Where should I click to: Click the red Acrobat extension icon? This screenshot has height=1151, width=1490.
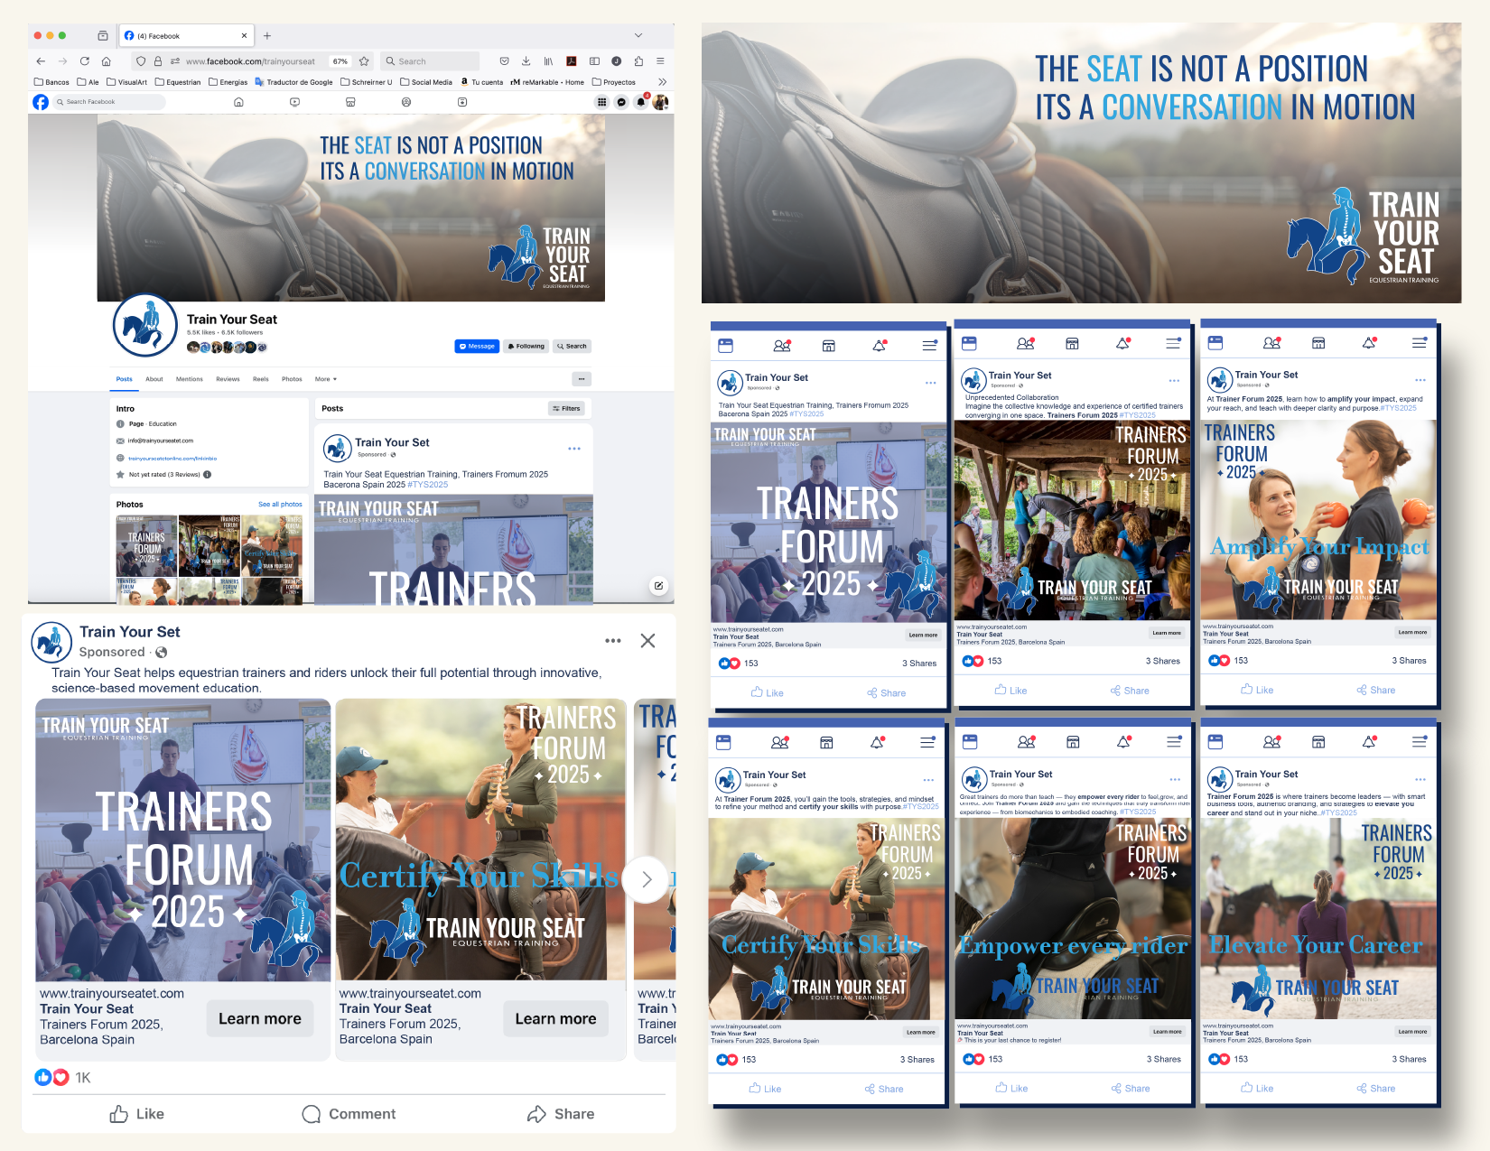click(571, 61)
